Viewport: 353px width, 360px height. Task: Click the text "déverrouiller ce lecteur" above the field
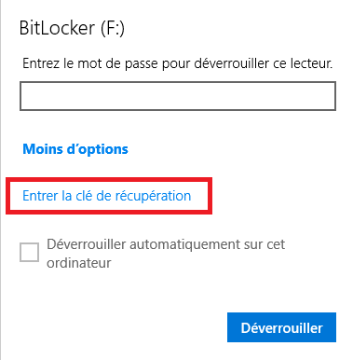[x=264, y=63]
